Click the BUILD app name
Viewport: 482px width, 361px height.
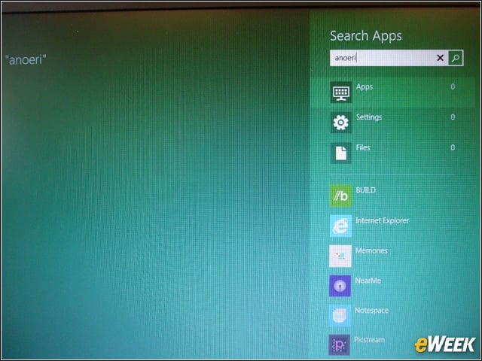pos(365,190)
